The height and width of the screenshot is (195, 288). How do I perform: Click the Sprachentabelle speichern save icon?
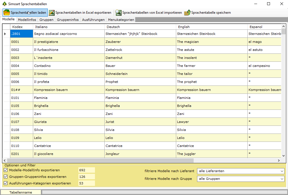point(187,13)
